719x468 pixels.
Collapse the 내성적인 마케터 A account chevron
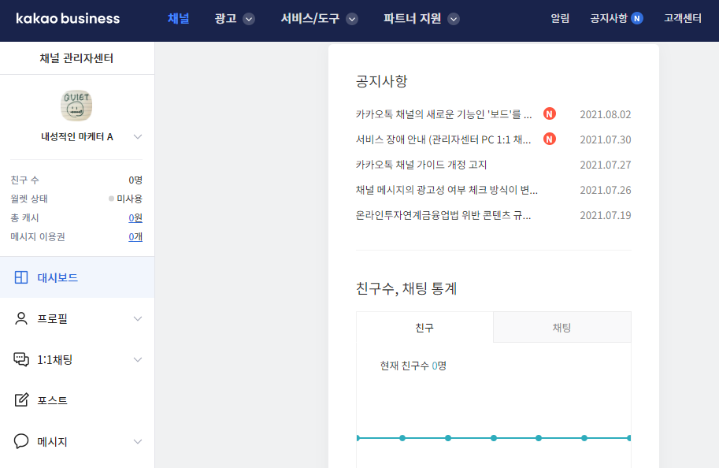[x=138, y=137]
